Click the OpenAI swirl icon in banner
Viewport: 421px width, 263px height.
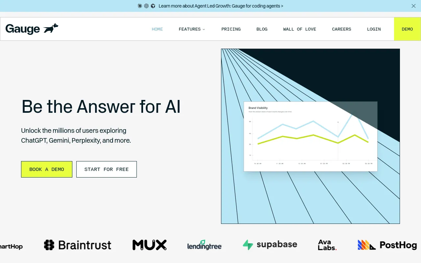click(x=146, y=6)
